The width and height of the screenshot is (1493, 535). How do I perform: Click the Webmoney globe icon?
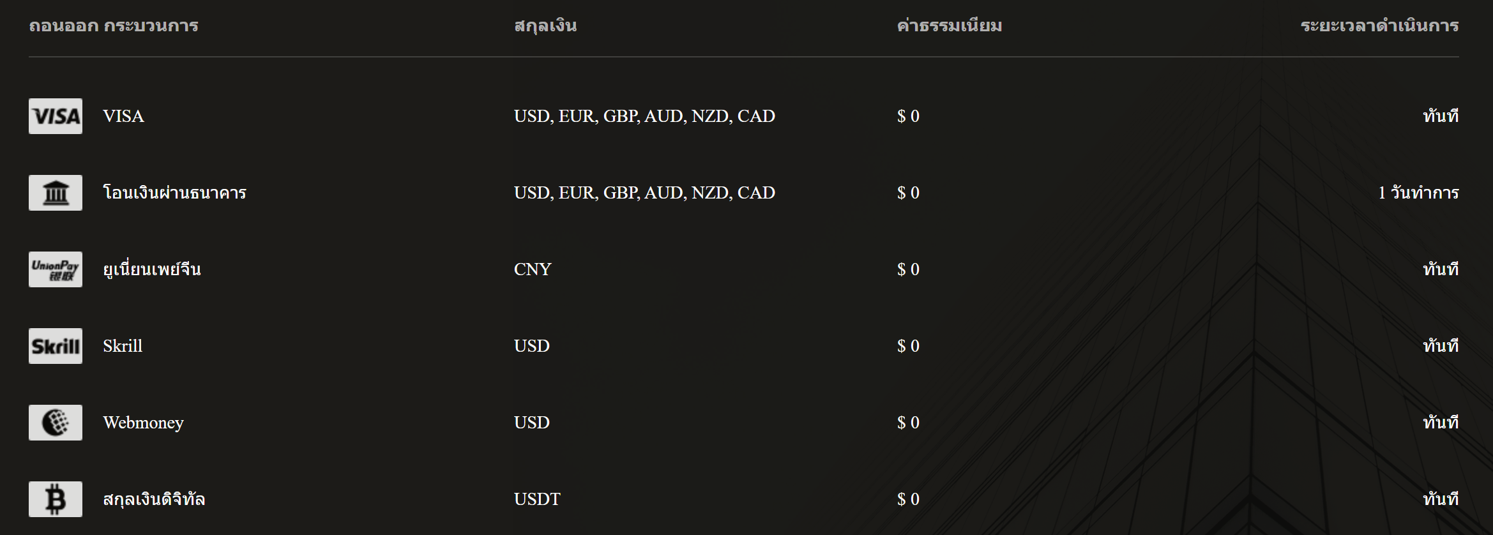click(x=56, y=423)
